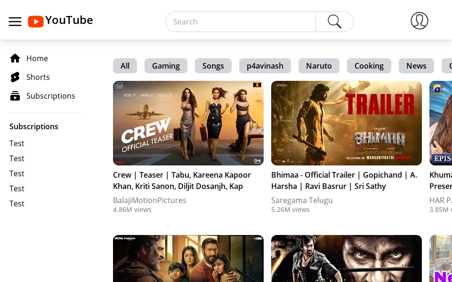The height and width of the screenshot is (282, 452).
Task: Focus the Search input field
Action: pyautogui.click(x=241, y=22)
